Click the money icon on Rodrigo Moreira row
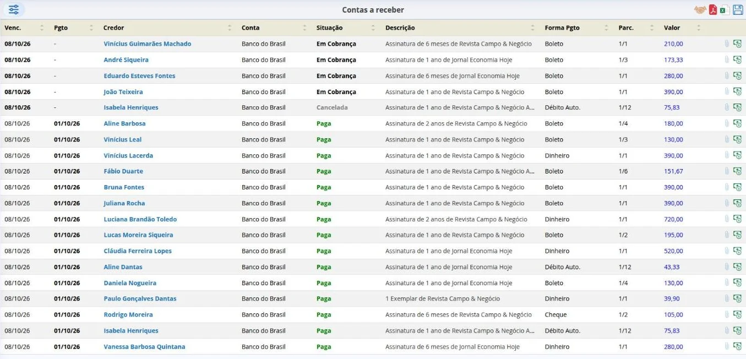 tap(737, 314)
